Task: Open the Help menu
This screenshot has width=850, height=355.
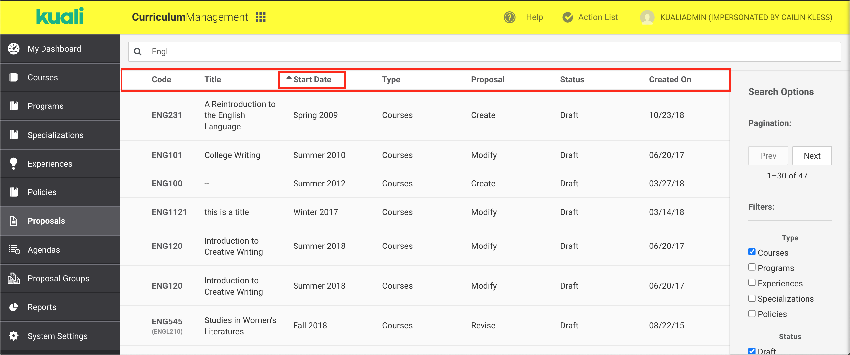Action: click(534, 17)
